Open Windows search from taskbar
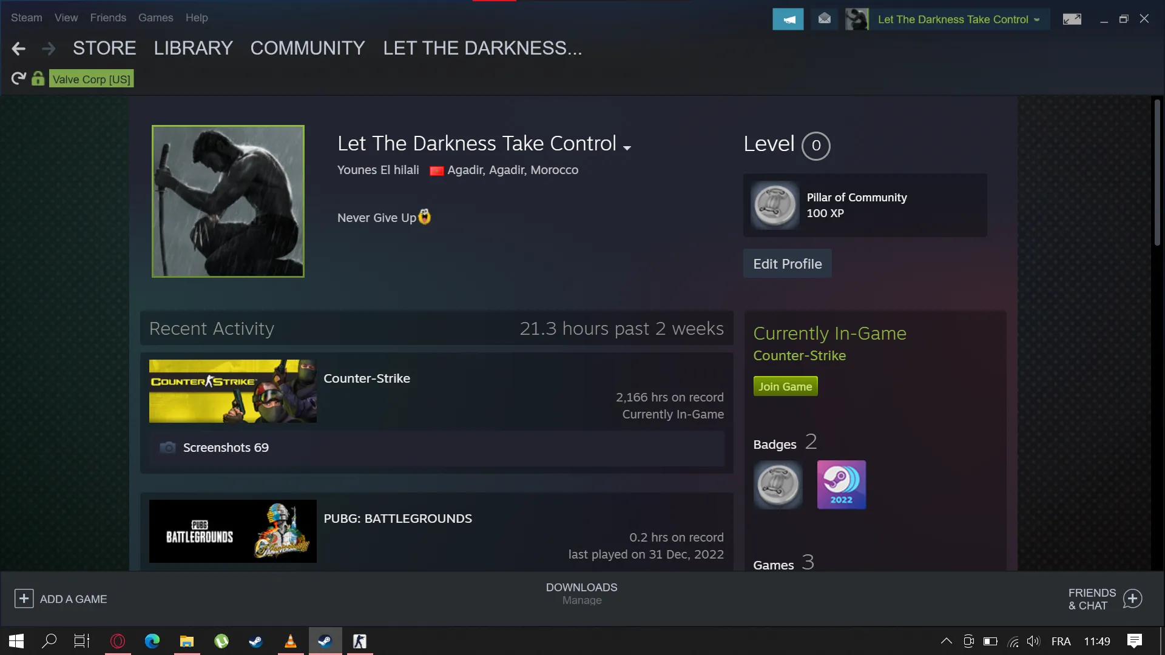Screen dimensions: 1165x655 [x=49, y=641]
